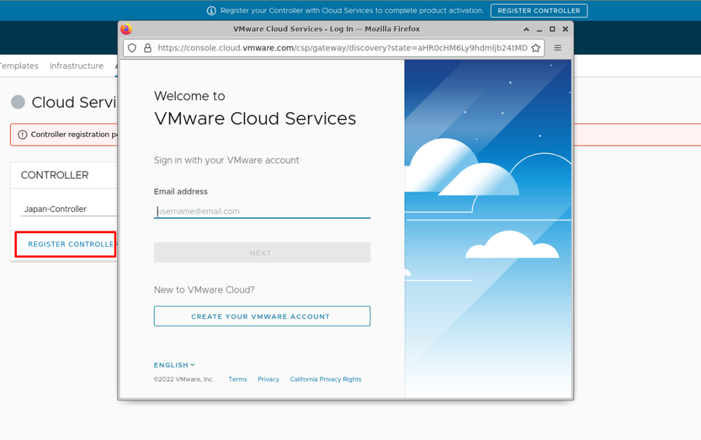Expand the ENGLISH language dropdown
The height and width of the screenshot is (440, 701).
[175, 365]
